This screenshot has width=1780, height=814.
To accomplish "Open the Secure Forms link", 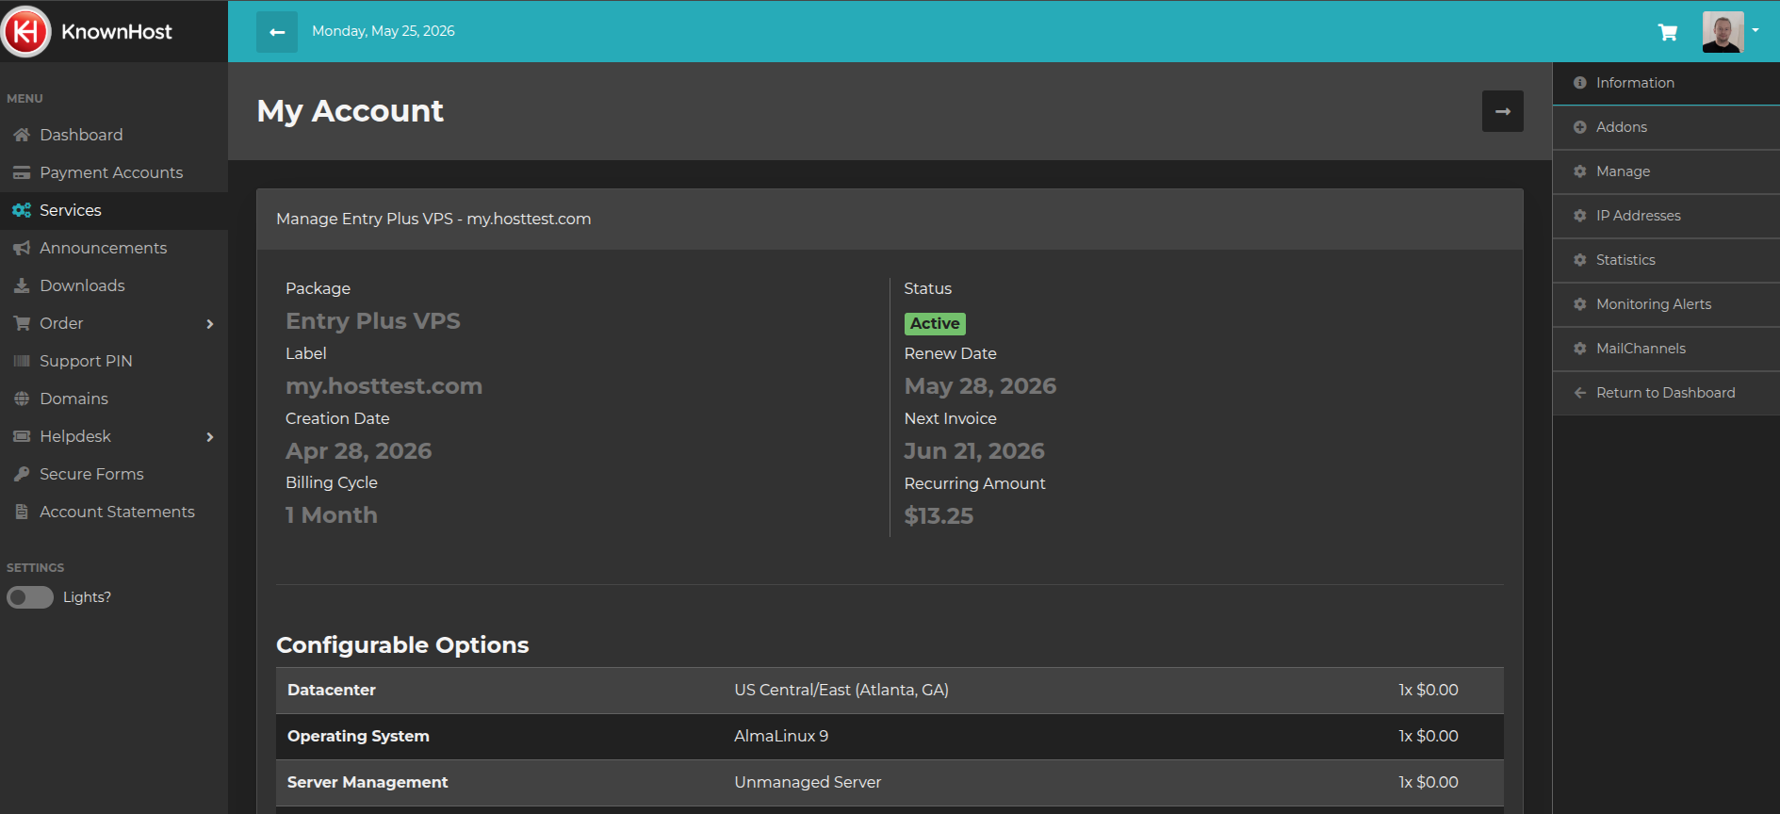I will point(114,474).
